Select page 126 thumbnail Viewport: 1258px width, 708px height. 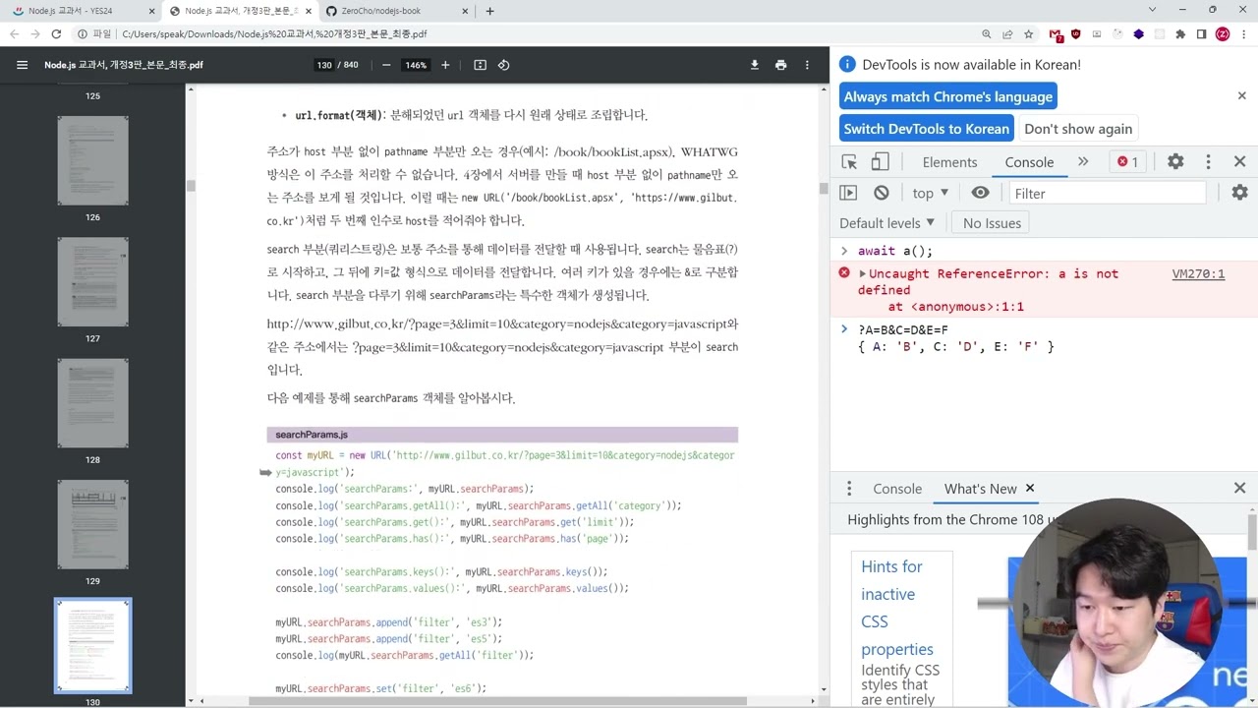[92, 160]
